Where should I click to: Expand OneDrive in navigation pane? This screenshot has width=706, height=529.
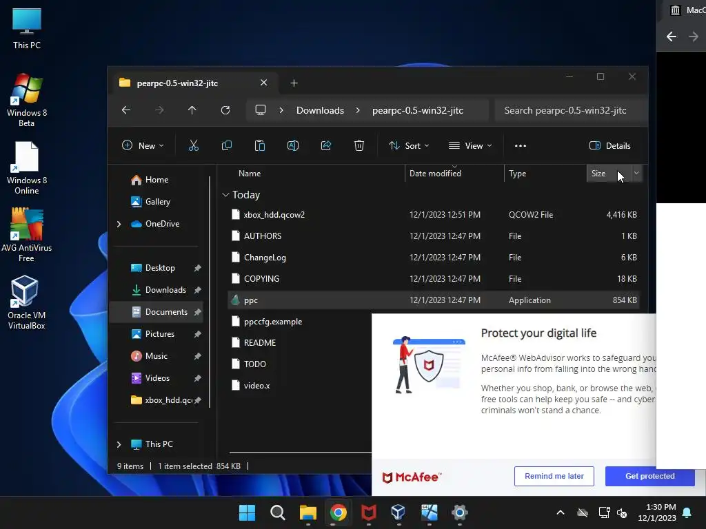click(119, 224)
